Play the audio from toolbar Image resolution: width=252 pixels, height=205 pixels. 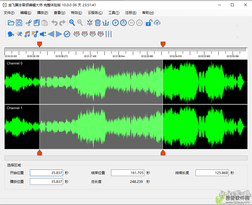(x=115, y=23)
